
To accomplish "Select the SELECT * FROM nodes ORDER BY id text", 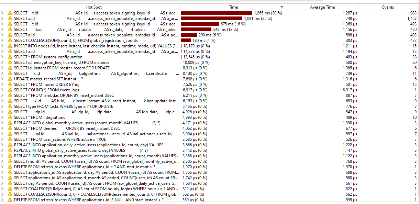I will (x=47, y=84).
